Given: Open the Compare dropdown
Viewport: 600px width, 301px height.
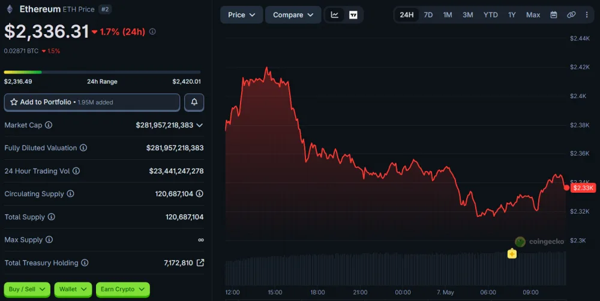Looking at the screenshot, I should (293, 15).
